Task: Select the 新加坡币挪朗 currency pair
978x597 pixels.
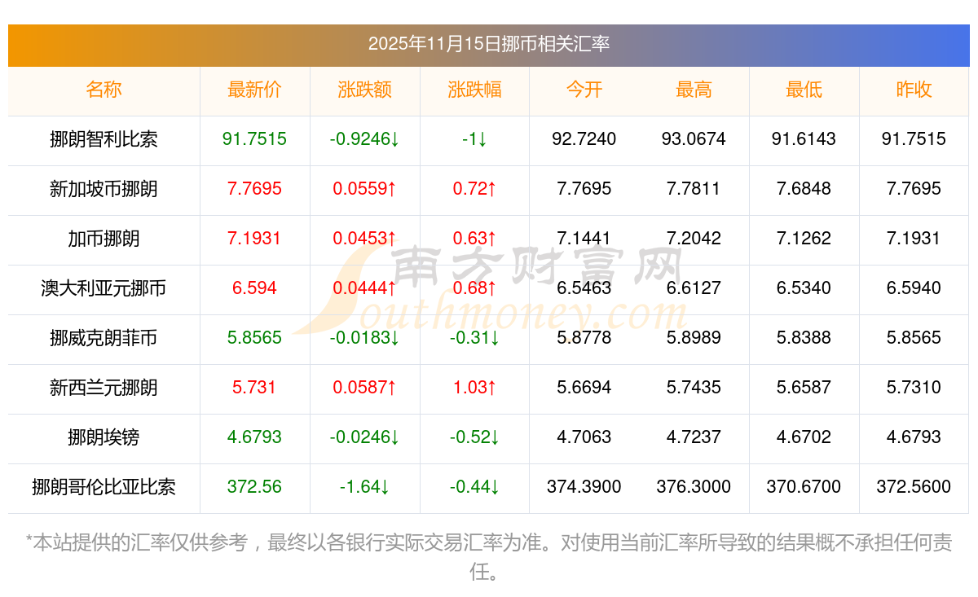Action: point(104,189)
